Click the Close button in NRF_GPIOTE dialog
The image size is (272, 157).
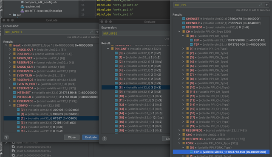[x=72, y=137]
